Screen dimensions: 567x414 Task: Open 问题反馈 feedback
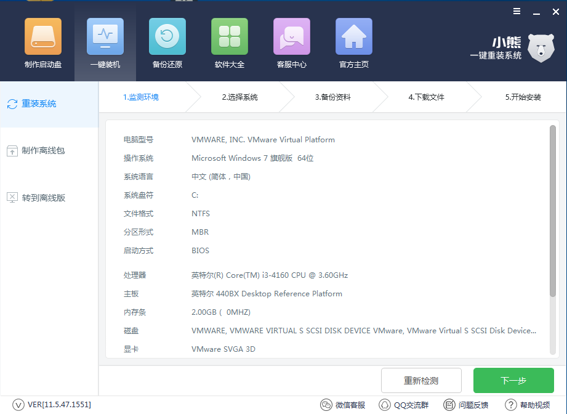pyautogui.click(x=466, y=405)
